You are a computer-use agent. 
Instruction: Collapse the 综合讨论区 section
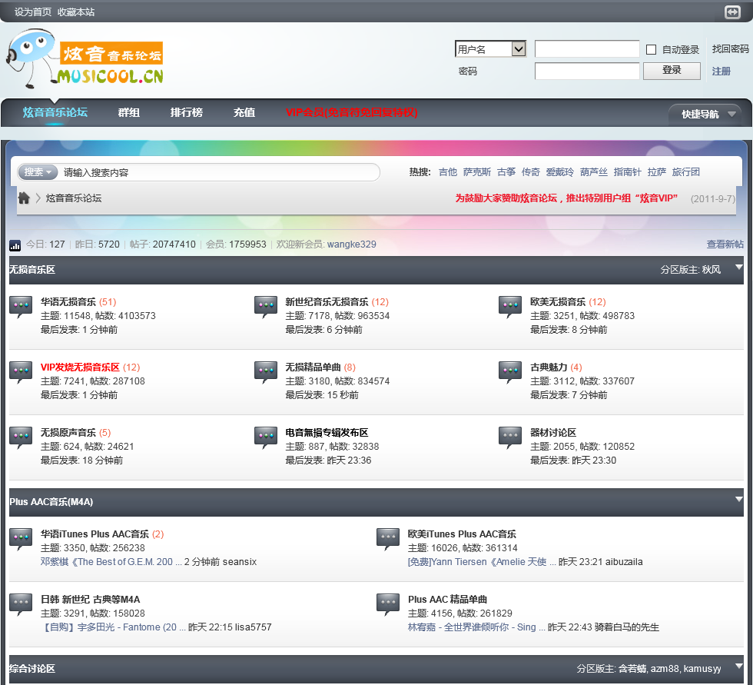(739, 667)
